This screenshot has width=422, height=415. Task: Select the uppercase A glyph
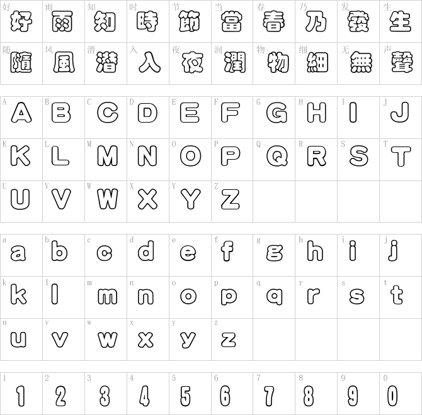point(21,113)
